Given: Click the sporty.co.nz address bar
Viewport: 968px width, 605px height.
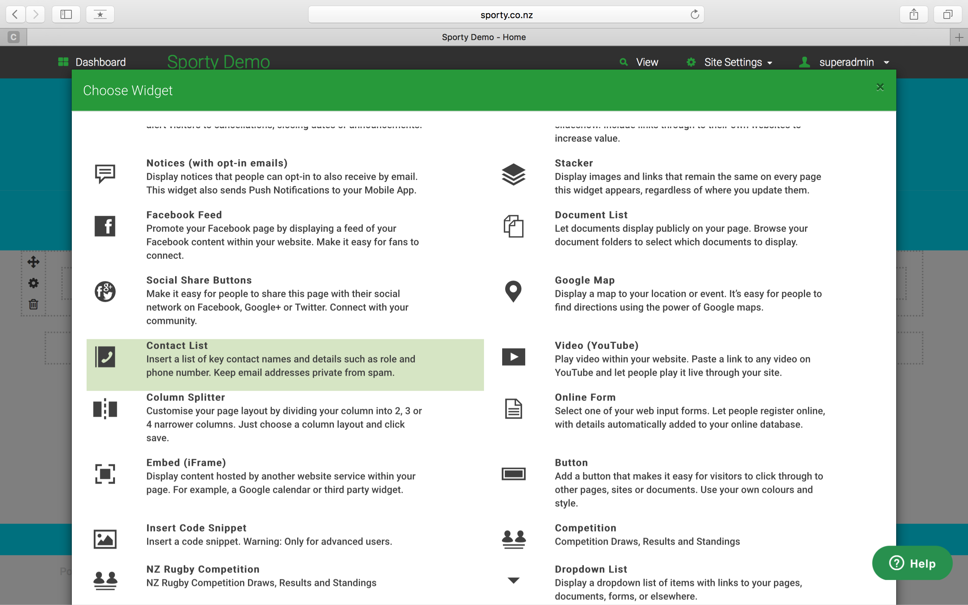Looking at the screenshot, I should [506, 15].
